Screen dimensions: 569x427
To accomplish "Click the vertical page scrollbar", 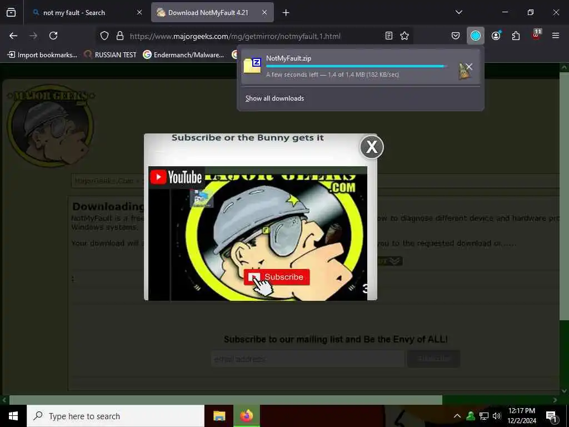I will point(564,196).
